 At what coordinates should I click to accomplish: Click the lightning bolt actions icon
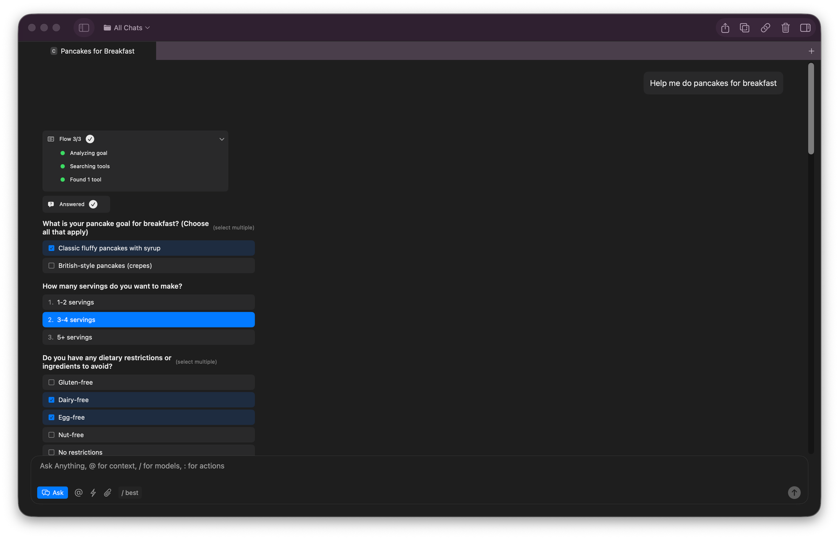[93, 493]
